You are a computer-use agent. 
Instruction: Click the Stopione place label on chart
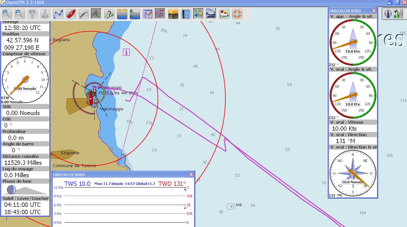coord(70,153)
